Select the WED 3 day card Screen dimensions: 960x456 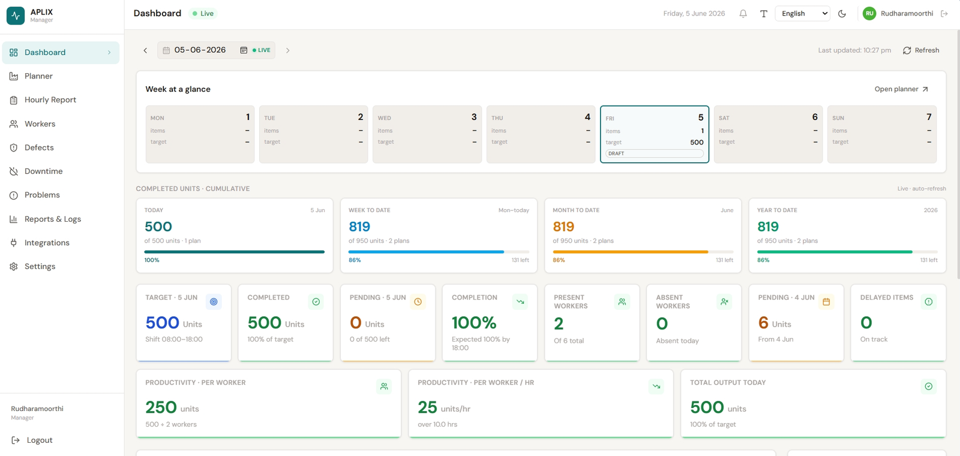[427, 134]
